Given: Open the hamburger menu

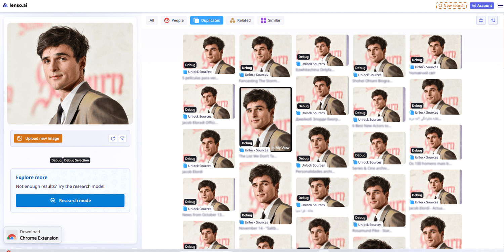Looking at the screenshot, I should [500, 5].
